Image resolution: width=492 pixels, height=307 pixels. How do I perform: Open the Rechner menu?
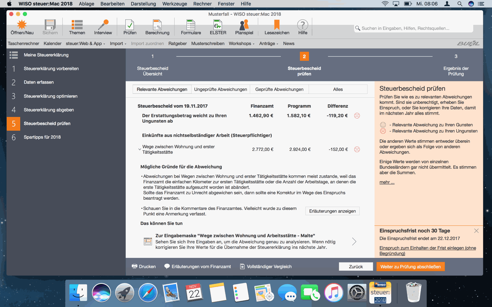(x=202, y=4)
